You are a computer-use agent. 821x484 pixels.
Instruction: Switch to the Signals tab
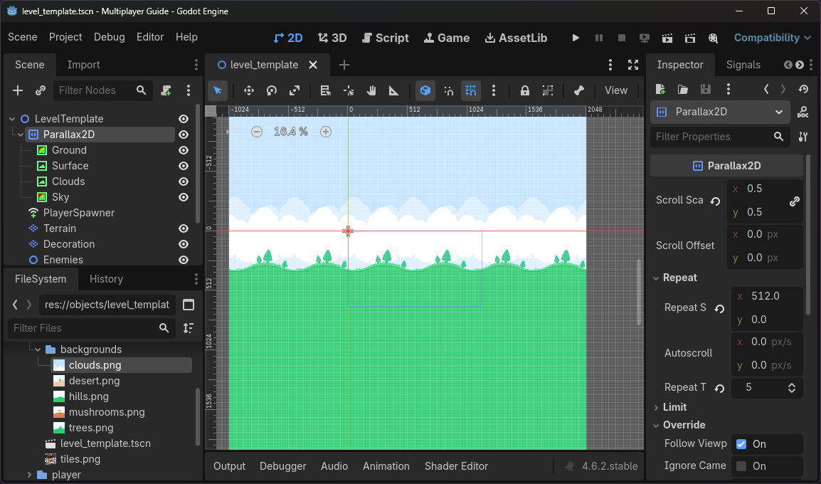pos(743,65)
